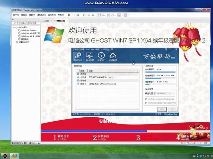Open the snapshot manager toolbar icon

point(93,15)
